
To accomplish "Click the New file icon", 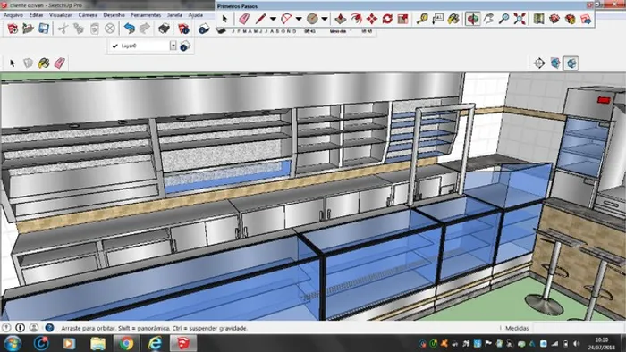I will (x=13, y=29).
